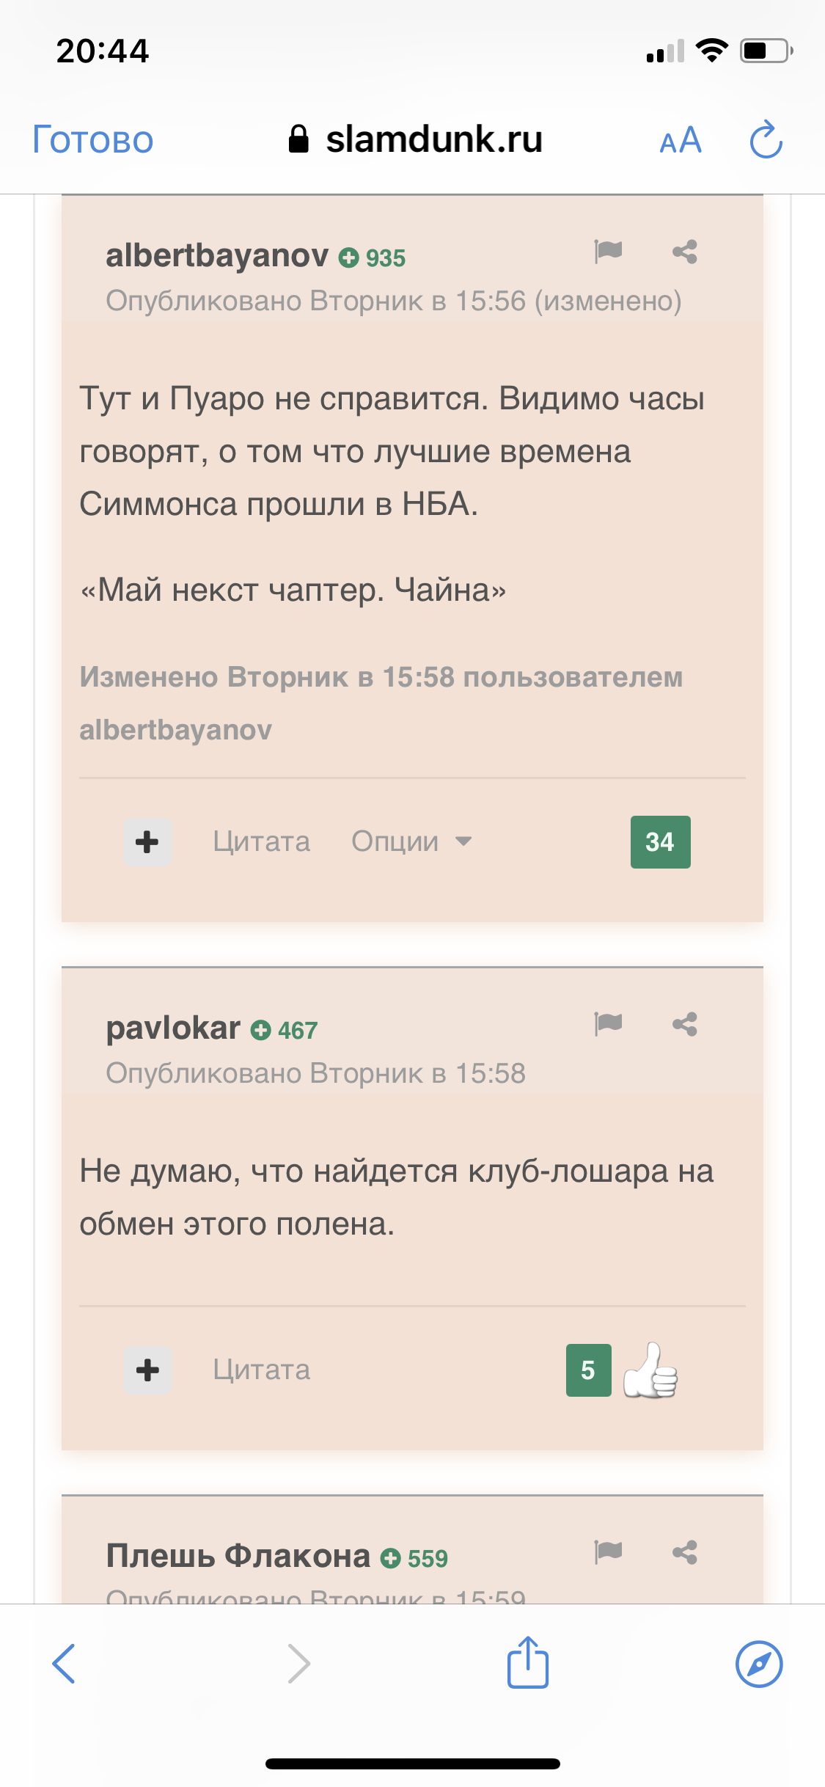Share albertbayanov's post via share icon
The width and height of the screenshot is (825, 1787).
685,252
